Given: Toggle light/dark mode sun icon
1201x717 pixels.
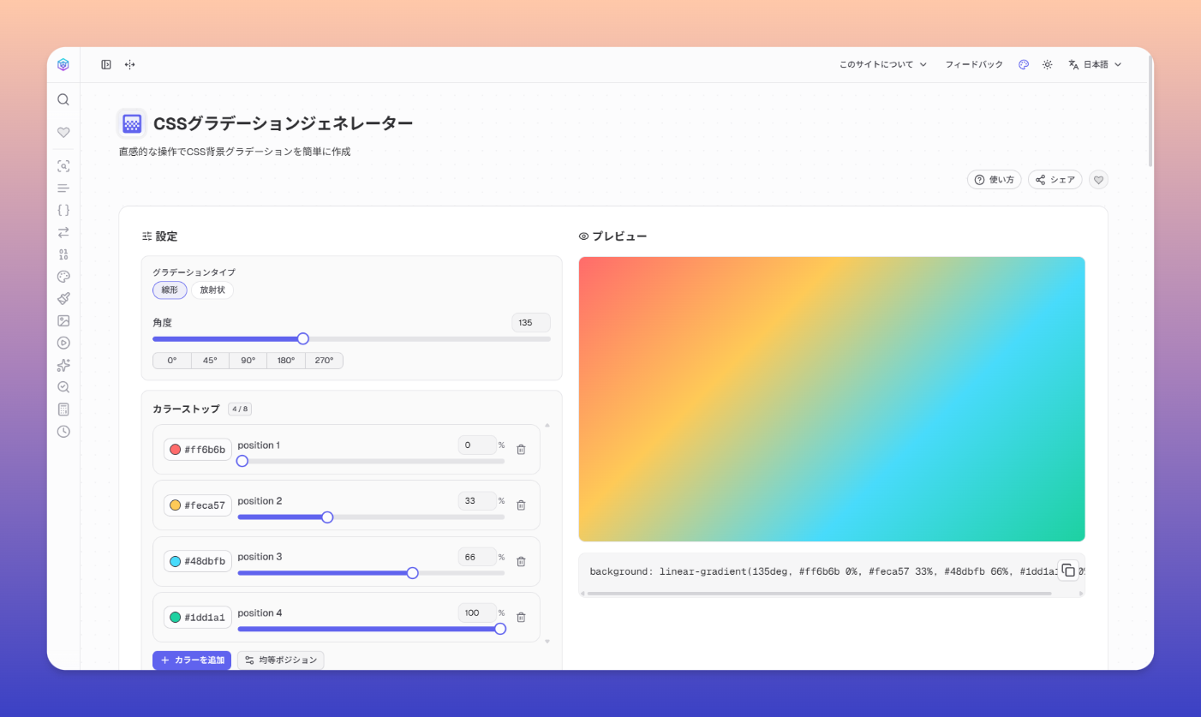Looking at the screenshot, I should (x=1047, y=64).
